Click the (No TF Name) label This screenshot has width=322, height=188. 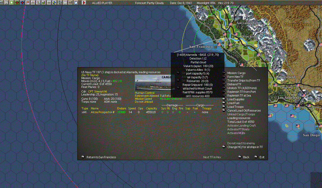[90, 75]
